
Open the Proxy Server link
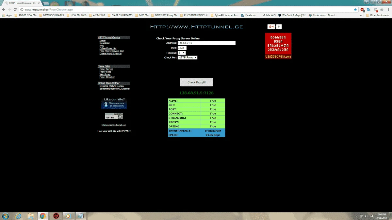point(106,69)
